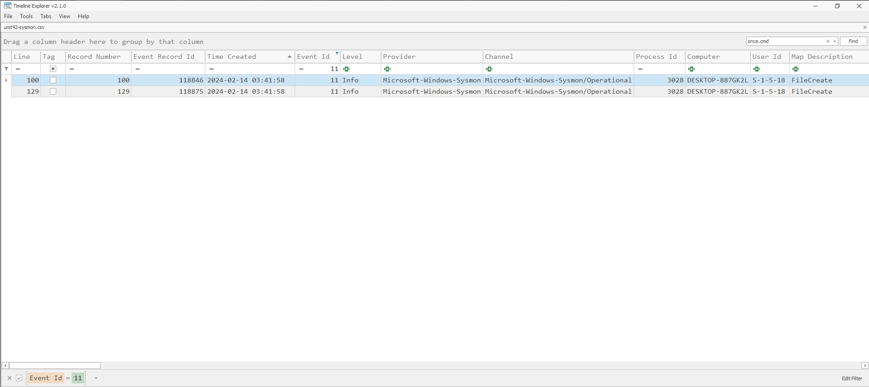This screenshot has width=869, height=387.
Task: Click the horizontal scrollbar right arrow
Action: coord(864,365)
